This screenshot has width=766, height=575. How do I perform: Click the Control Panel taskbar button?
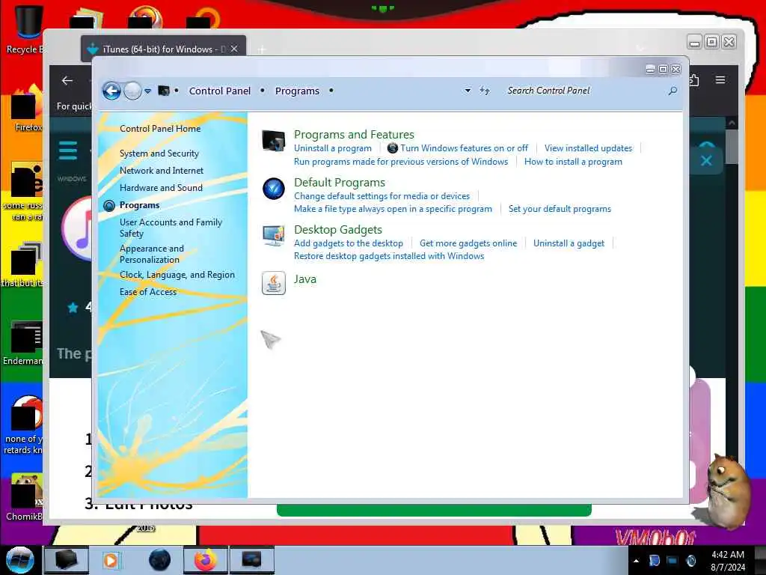(x=251, y=560)
